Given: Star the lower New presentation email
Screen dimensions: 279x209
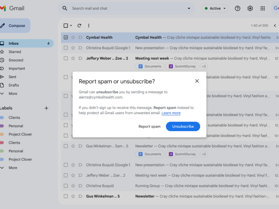Looking at the screenshot, I should 73,165.
